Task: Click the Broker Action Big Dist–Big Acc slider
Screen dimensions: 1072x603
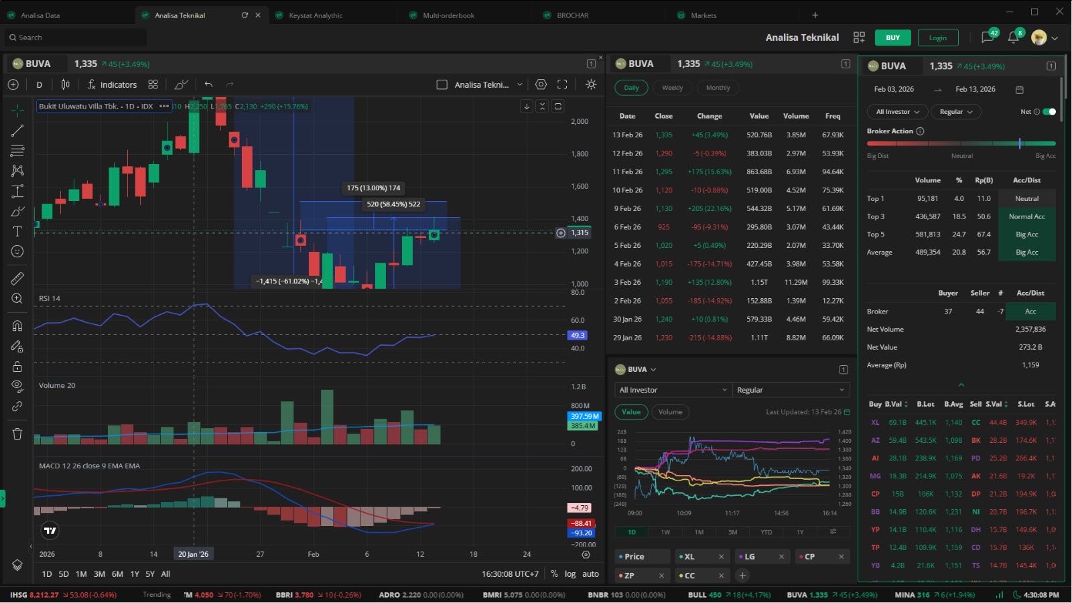Action: [x=961, y=143]
